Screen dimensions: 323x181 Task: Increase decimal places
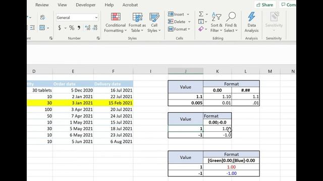point(88,28)
